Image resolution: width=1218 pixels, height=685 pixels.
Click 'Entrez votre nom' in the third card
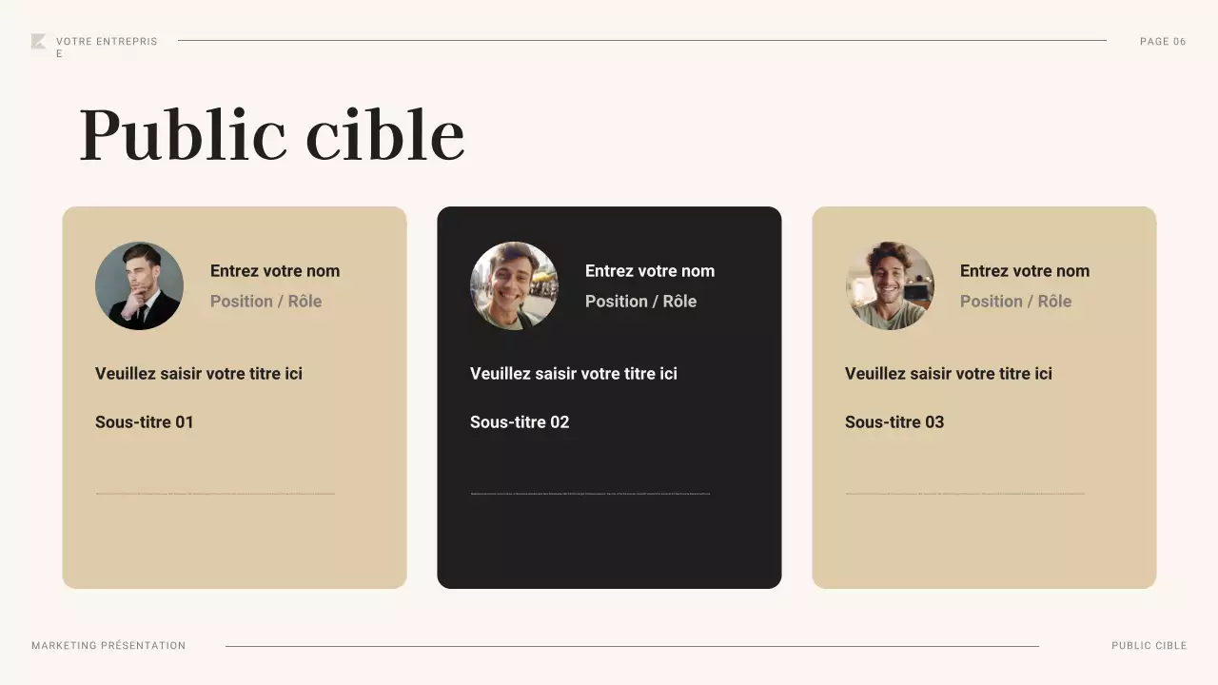[x=1025, y=271]
